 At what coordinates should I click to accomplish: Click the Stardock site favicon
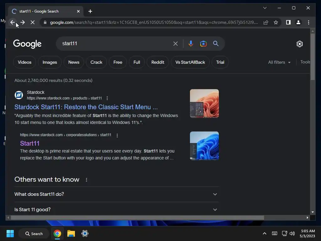pyautogui.click(x=19, y=95)
